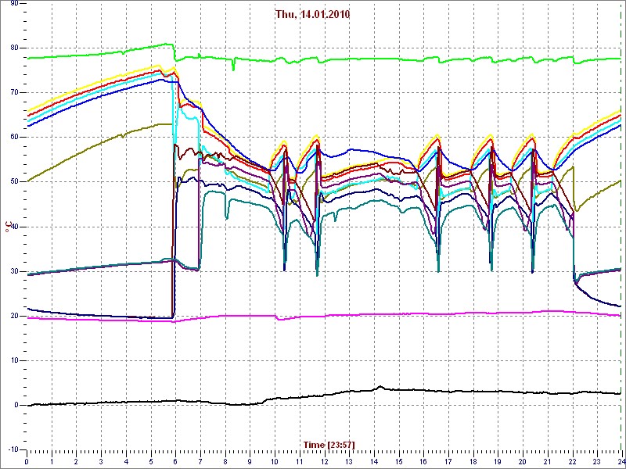Select the y-axis temperature label '80'
The width and height of the screenshot is (626, 469).
tap(14, 48)
